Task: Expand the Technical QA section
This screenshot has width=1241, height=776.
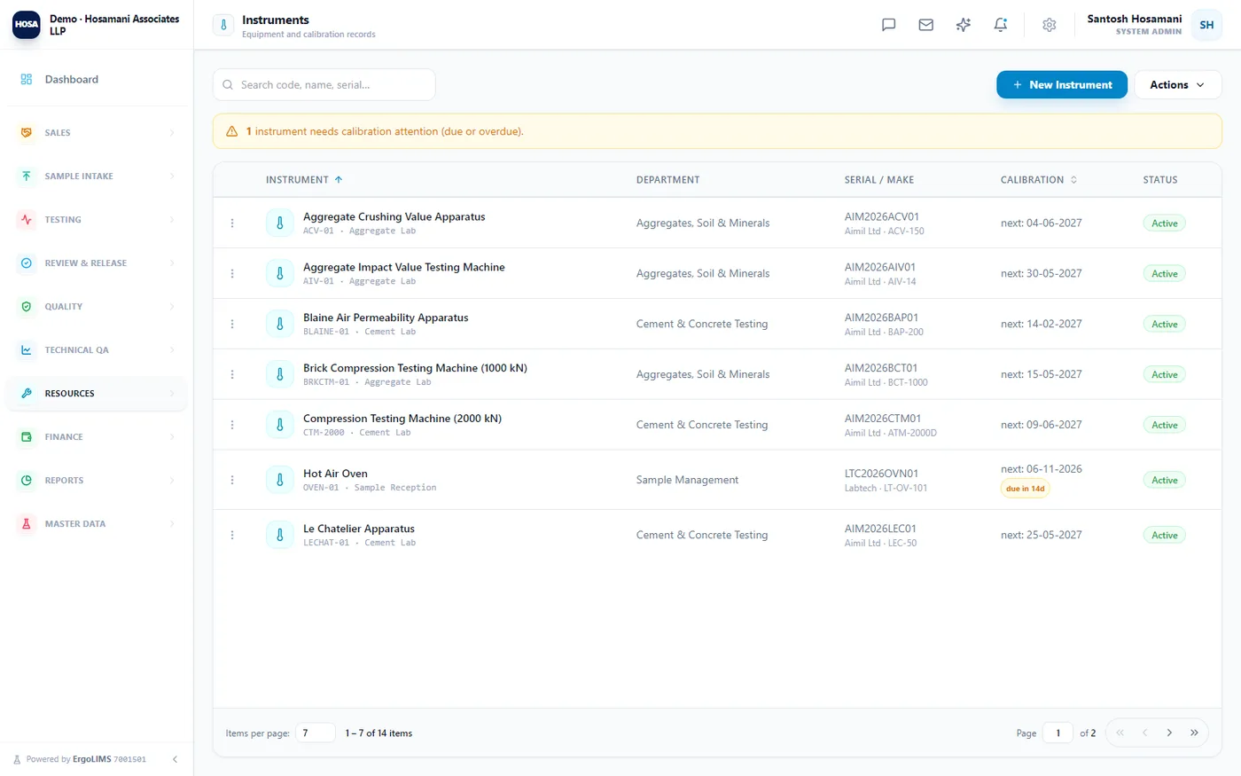Action: pos(98,350)
